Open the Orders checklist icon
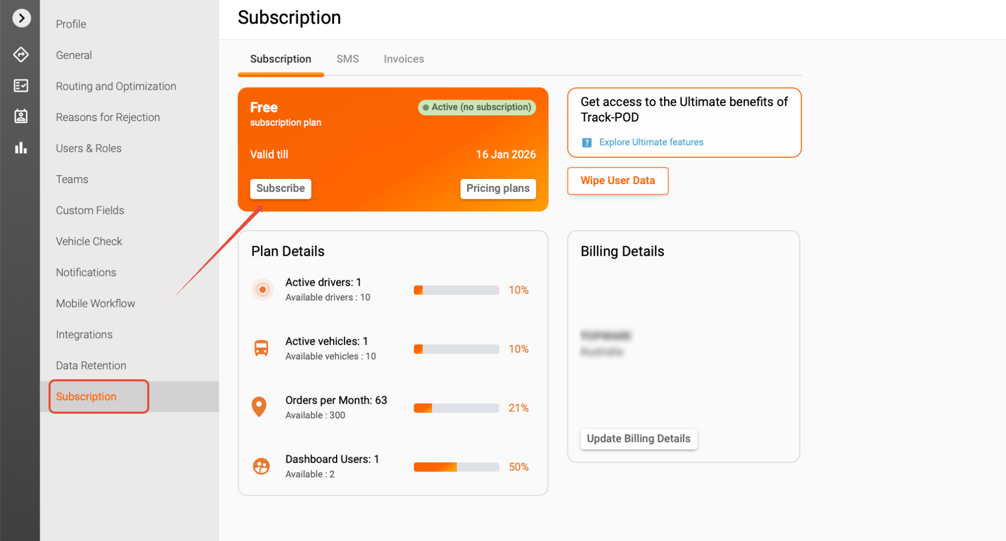Screen dimensions: 1006x541 pos(21,86)
